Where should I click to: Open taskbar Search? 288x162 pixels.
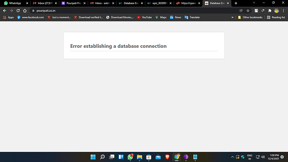point(103,157)
